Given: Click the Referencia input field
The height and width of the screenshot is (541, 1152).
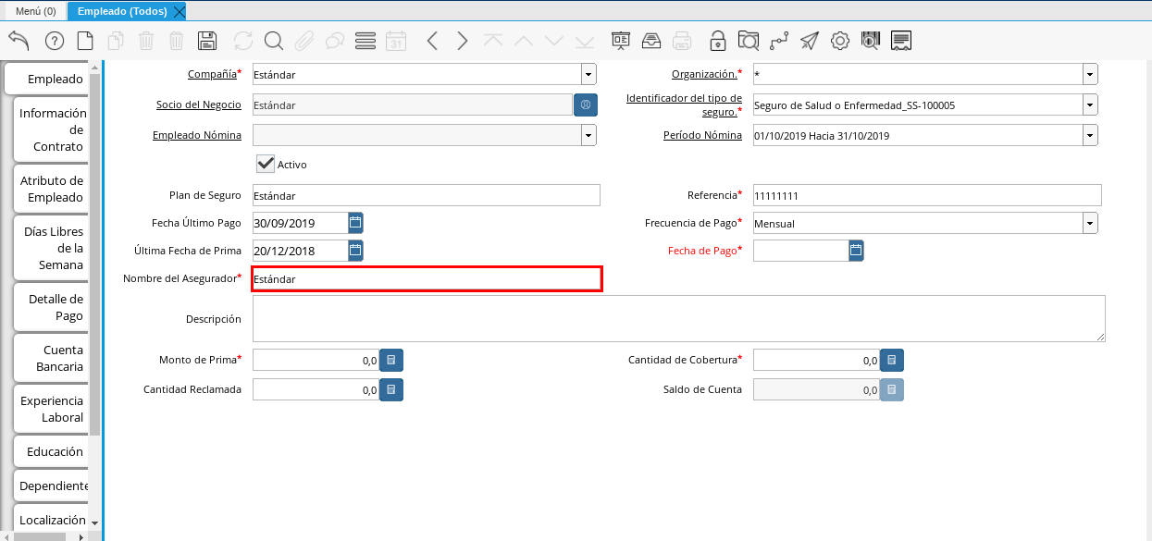Looking at the screenshot, I should click(x=927, y=195).
